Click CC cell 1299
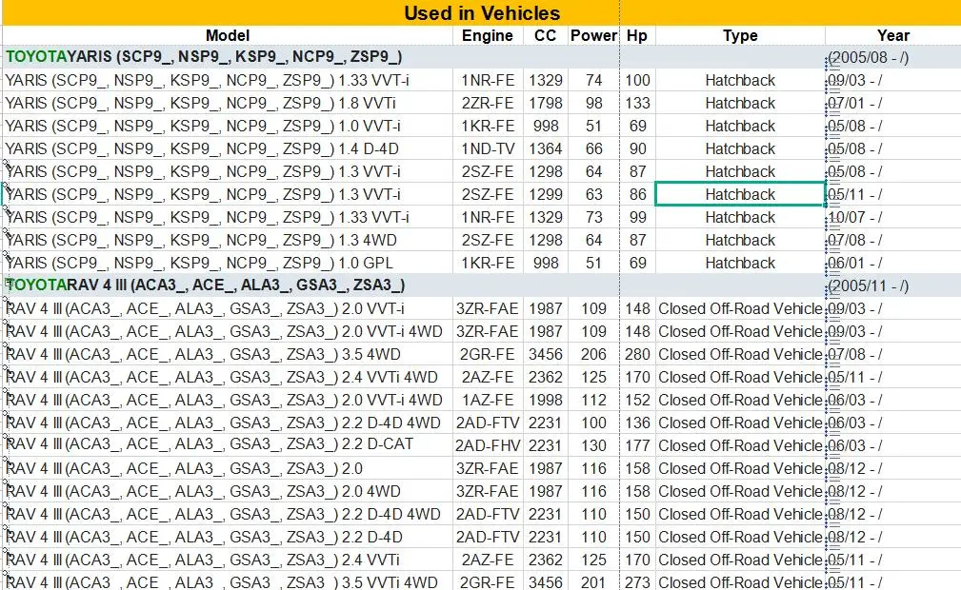 pos(546,194)
